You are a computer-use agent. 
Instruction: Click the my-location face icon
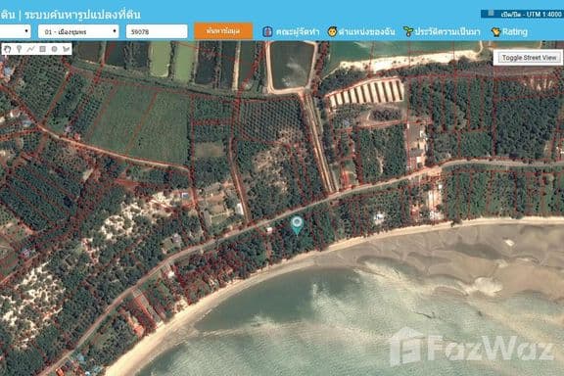[332, 31]
